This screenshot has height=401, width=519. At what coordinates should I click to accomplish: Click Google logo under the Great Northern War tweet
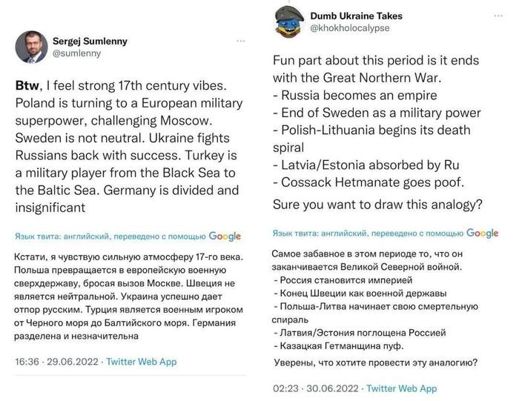pyautogui.click(x=481, y=233)
